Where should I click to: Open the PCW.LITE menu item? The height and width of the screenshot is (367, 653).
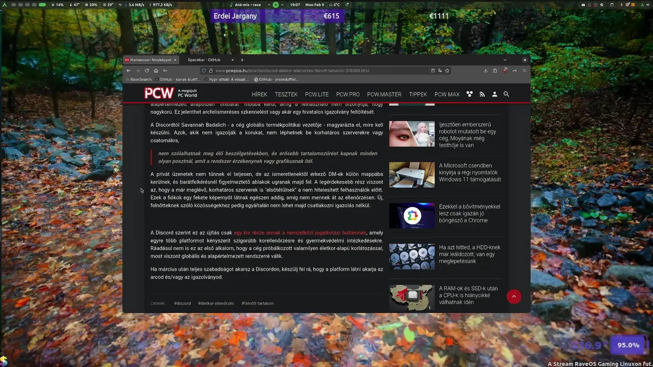[x=317, y=94]
